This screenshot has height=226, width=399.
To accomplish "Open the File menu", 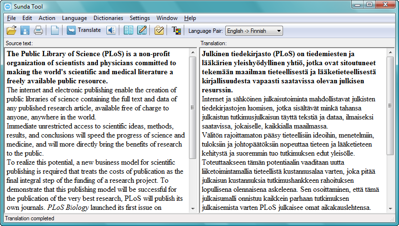I will tap(11, 18).
